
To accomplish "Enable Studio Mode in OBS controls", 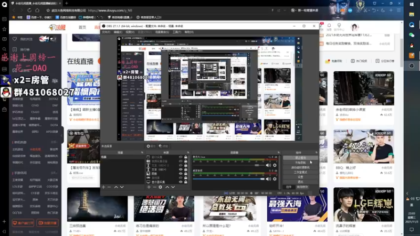I will click(x=300, y=173).
